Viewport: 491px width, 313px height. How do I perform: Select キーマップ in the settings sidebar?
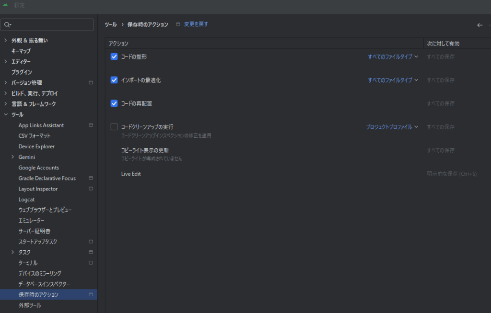[21, 51]
